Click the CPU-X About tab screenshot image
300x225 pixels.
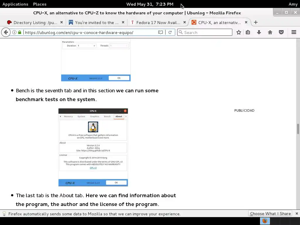pos(93,147)
